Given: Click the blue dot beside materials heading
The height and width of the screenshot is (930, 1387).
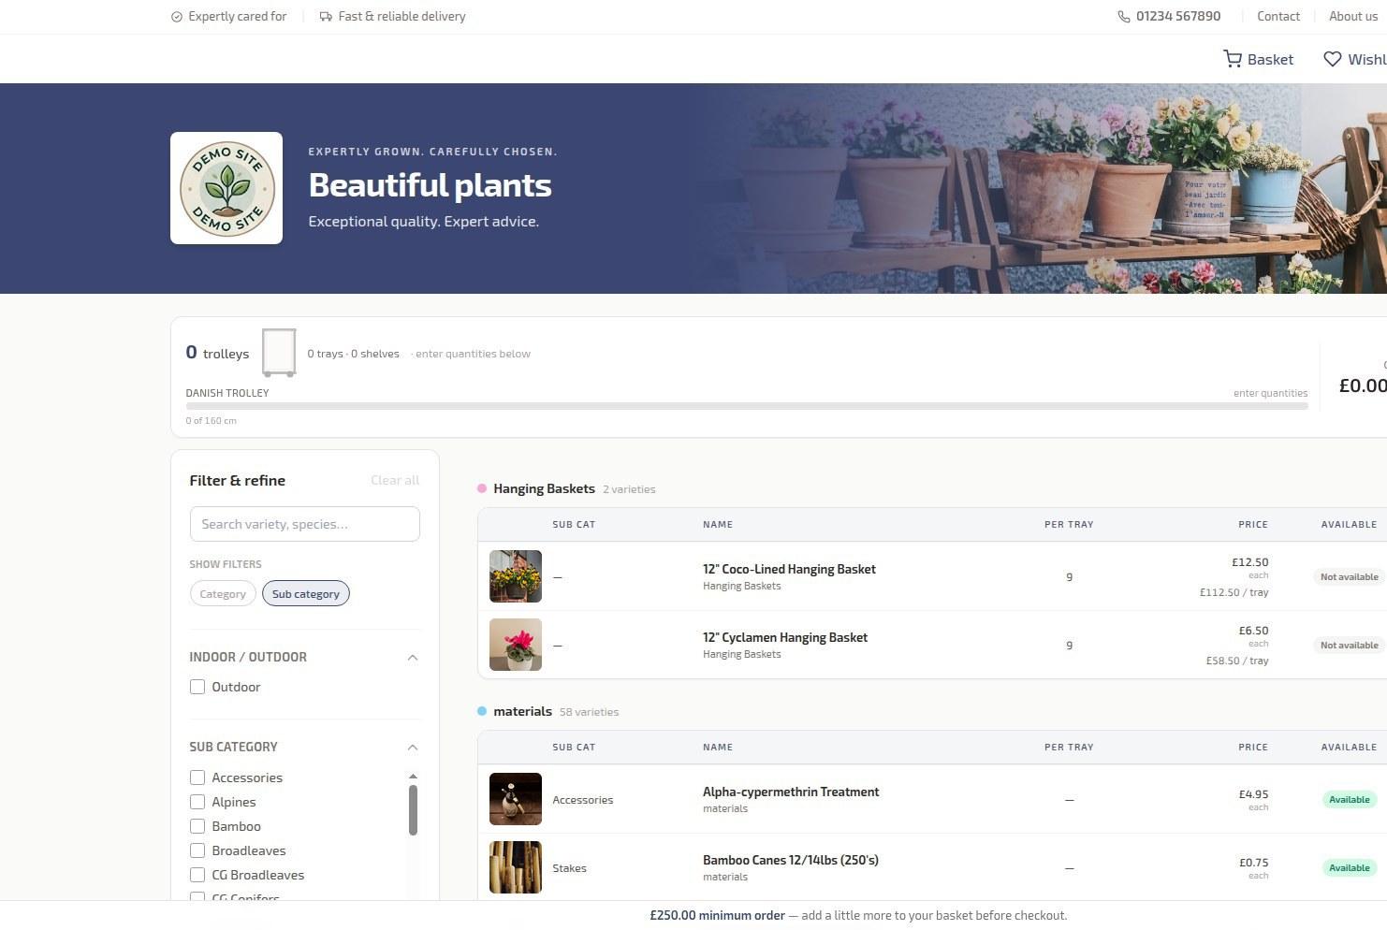Looking at the screenshot, I should pos(482,711).
